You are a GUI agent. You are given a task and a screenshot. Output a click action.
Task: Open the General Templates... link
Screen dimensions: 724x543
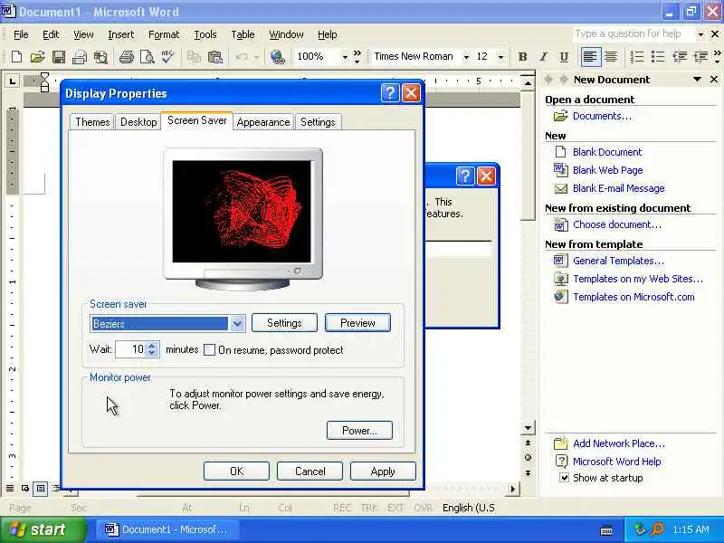[x=618, y=261]
